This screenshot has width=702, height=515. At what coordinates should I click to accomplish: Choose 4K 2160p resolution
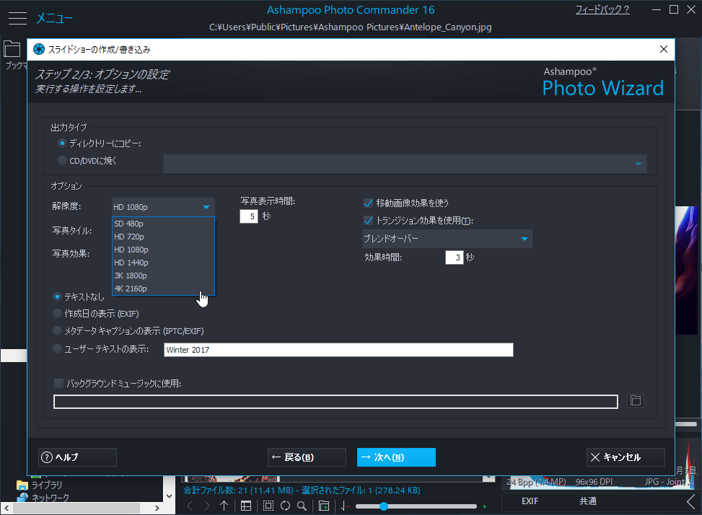163,289
